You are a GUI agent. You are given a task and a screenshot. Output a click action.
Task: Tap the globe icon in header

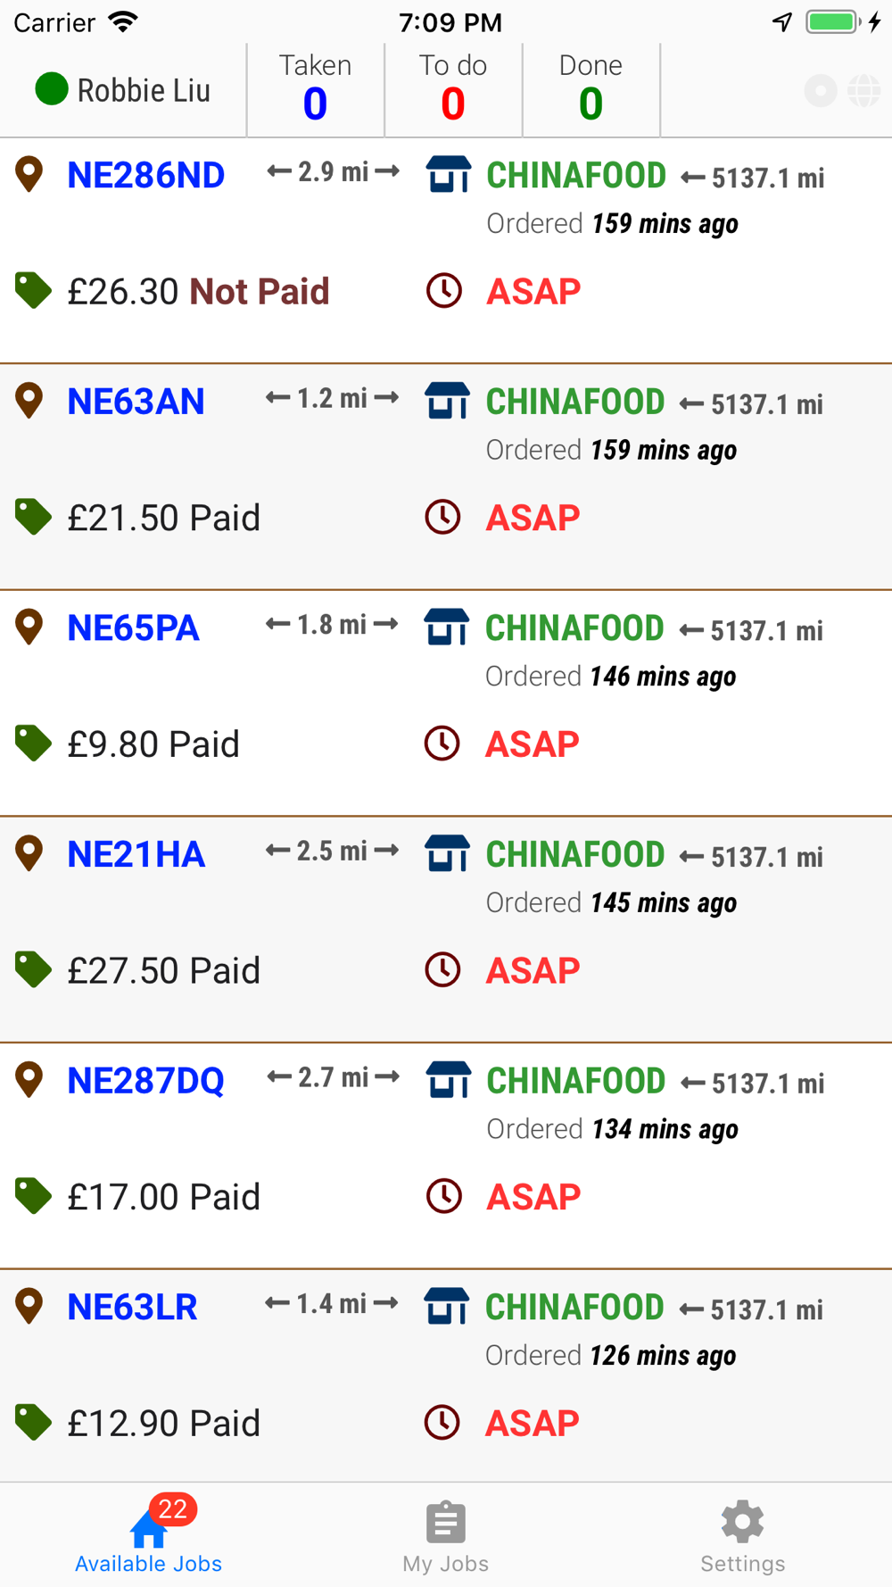pyautogui.click(x=863, y=90)
